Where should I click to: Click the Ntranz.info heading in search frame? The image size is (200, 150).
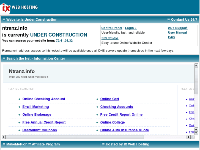pos(22,71)
